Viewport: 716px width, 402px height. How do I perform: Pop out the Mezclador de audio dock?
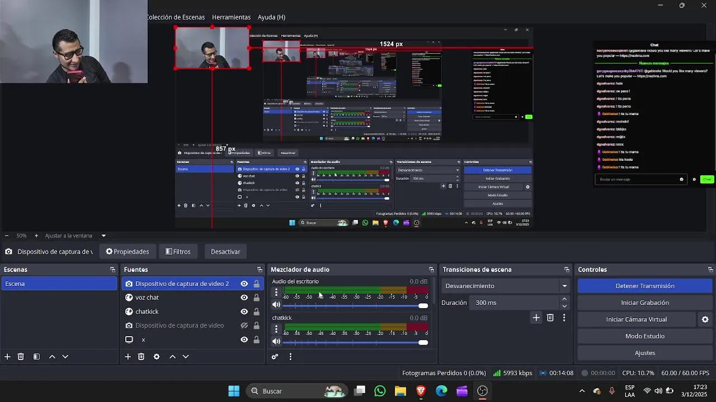pos(431,270)
